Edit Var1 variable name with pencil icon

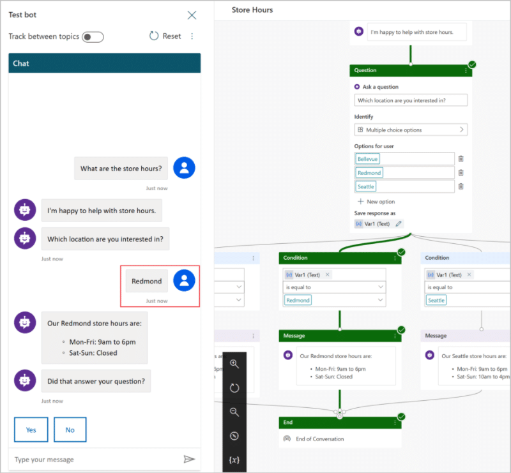click(399, 224)
